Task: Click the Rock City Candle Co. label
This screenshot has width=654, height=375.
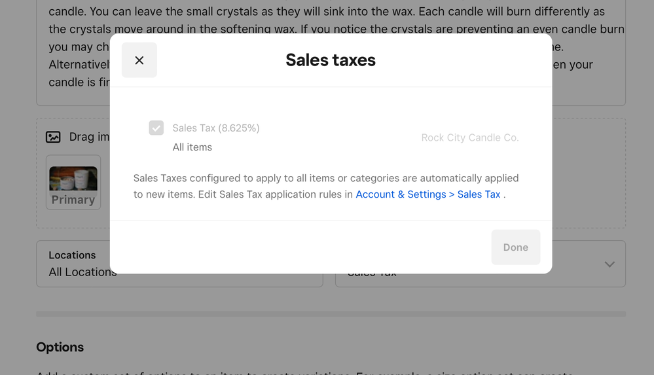Action: point(469,138)
